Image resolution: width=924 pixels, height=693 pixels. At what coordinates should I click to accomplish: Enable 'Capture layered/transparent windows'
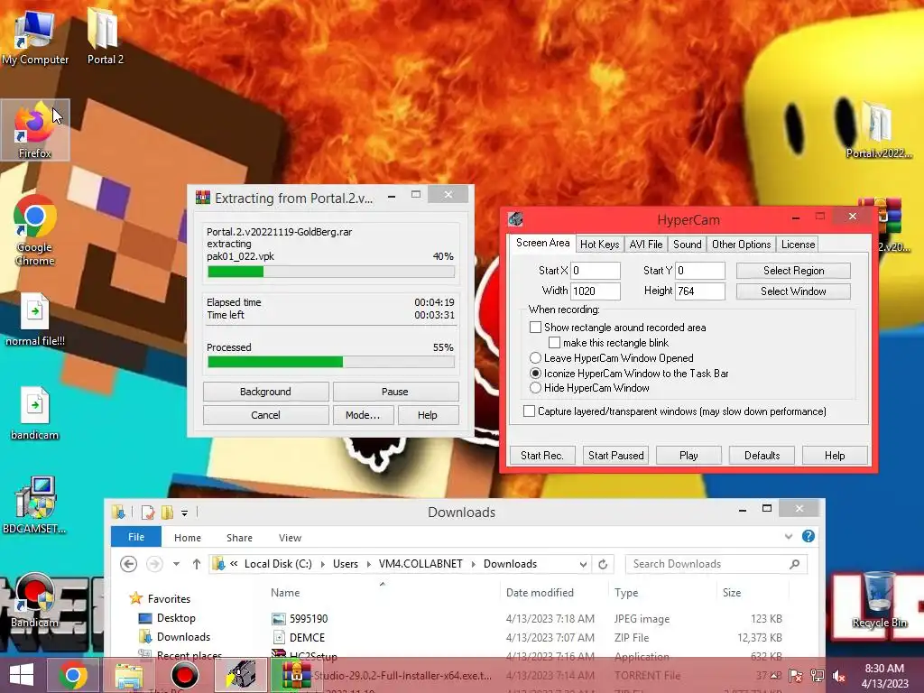tap(529, 411)
